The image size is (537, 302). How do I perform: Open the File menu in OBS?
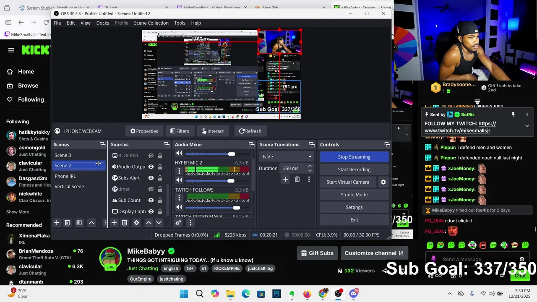(x=57, y=23)
